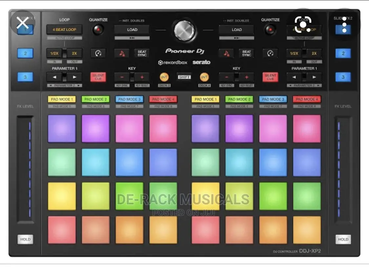Image resolution: width=369 pixels, height=271 pixels.
Task: Click the left deck gauge icon button
Action: 98,53
